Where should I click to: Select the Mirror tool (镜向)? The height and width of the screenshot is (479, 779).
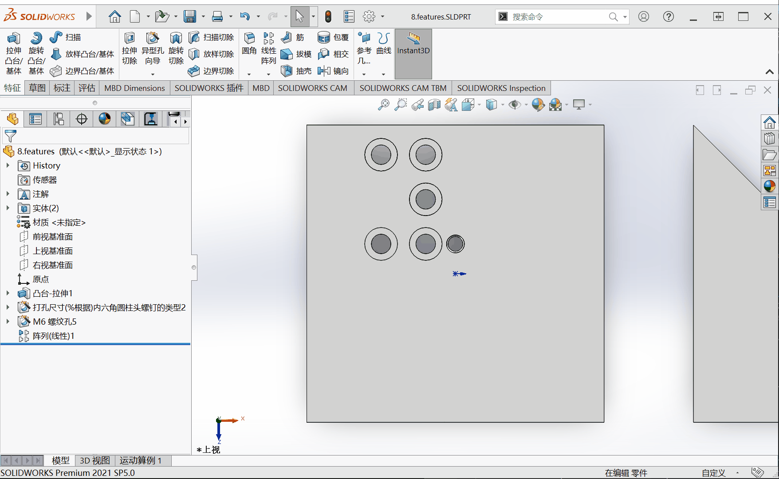[x=334, y=71]
